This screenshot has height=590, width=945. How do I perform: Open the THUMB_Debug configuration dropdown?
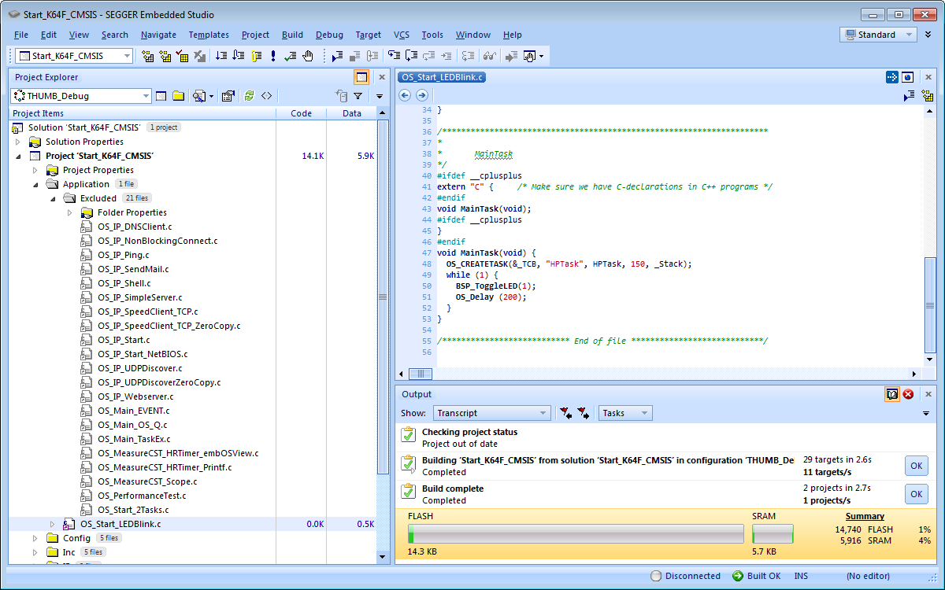(80, 96)
